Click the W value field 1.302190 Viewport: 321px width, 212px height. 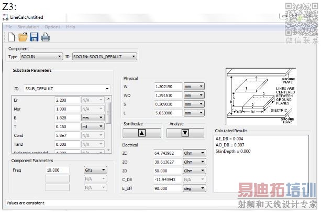[168, 87]
